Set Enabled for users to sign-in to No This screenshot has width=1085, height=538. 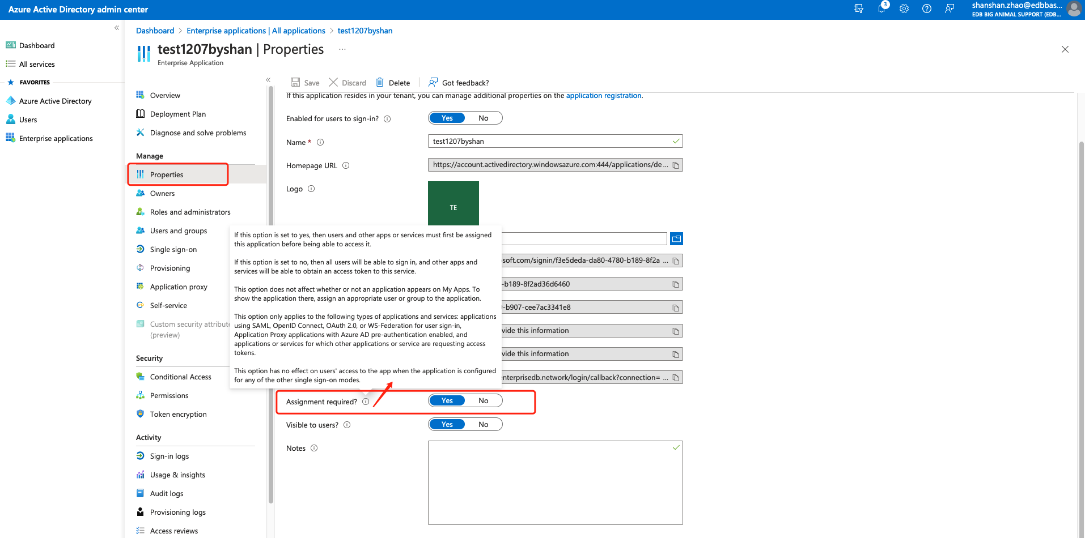pos(484,118)
